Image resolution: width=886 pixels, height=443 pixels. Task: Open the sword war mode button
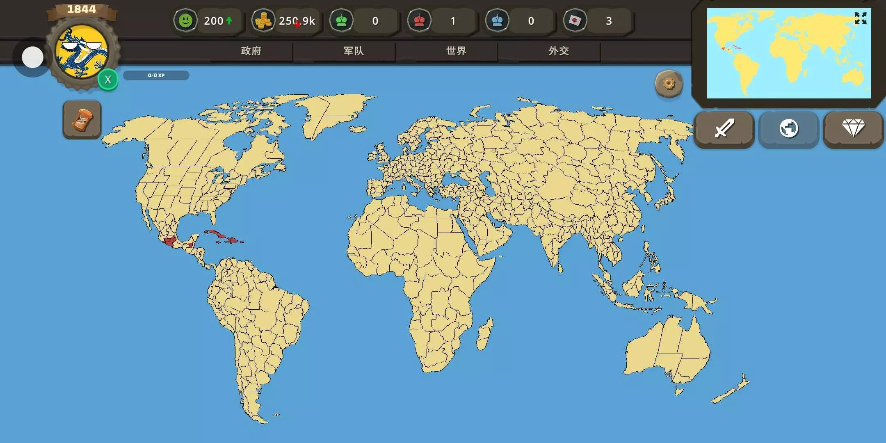pyautogui.click(x=724, y=128)
